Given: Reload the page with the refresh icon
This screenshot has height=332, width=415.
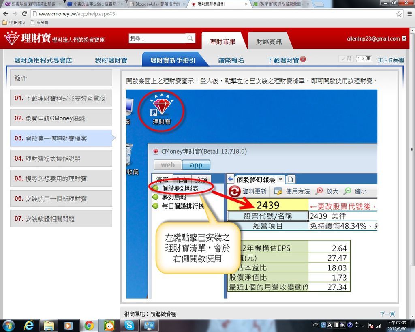Looking at the screenshot, I should coord(24,14).
